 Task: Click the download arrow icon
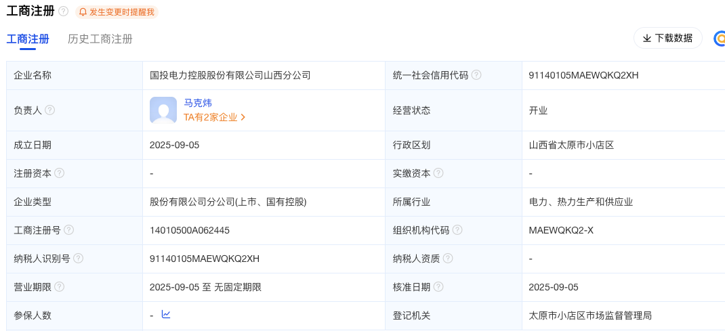pyautogui.click(x=647, y=38)
